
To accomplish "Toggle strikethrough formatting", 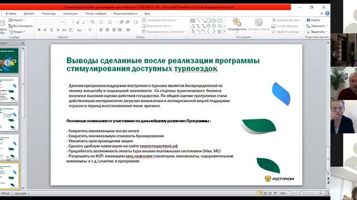I will pyautogui.click(x=64, y=30).
